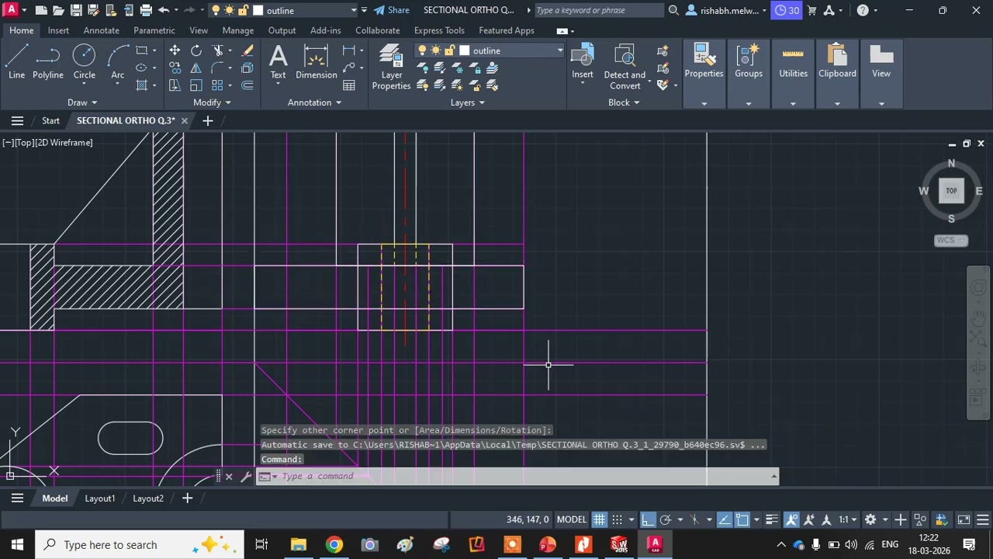Toggle object snap tracking in status bar
This screenshot has height=559, width=993.
(724, 519)
